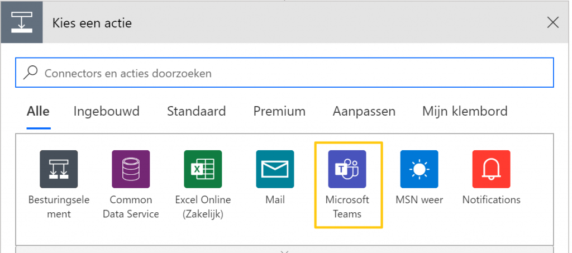Close the Kies een actie panel

[553, 22]
